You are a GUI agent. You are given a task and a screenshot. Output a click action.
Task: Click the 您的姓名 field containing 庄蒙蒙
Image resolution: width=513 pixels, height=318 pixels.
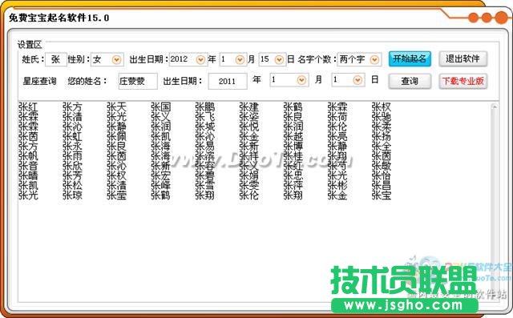click(x=138, y=81)
